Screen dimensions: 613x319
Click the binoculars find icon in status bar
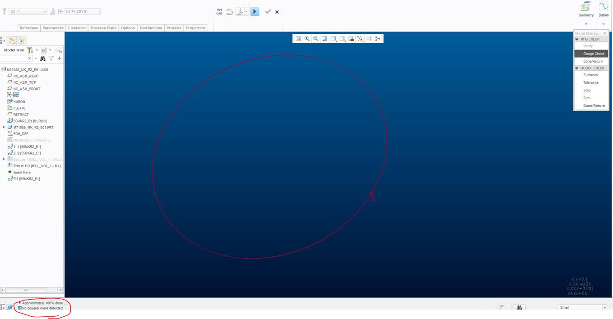[520, 307]
